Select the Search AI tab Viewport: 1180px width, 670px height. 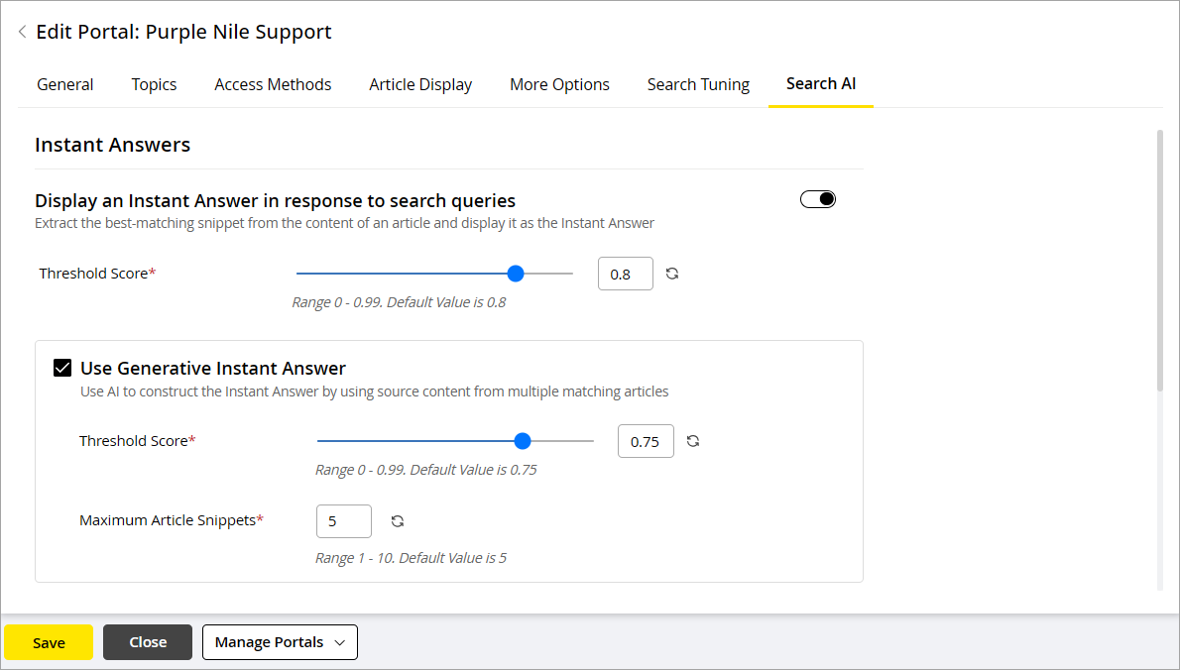coord(821,84)
